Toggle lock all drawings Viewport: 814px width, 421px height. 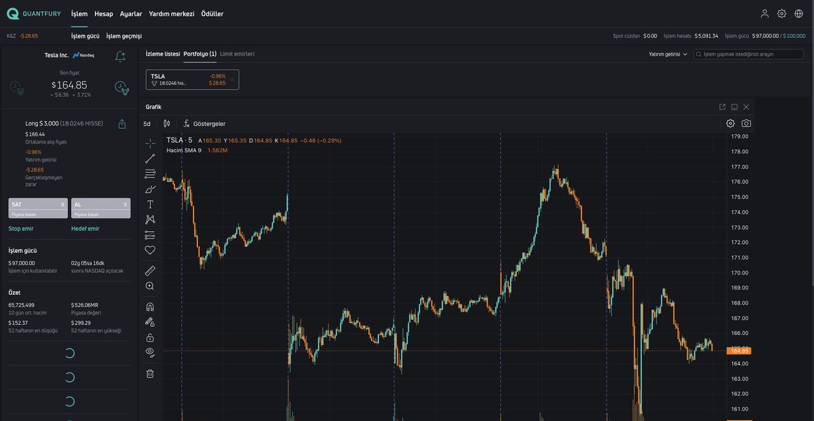click(x=150, y=338)
